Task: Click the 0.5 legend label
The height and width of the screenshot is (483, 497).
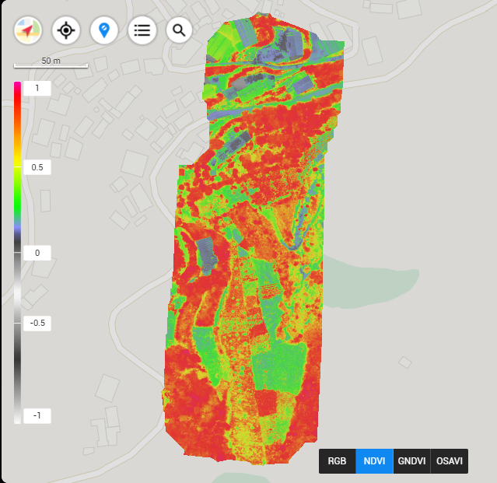Action: [x=37, y=168]
